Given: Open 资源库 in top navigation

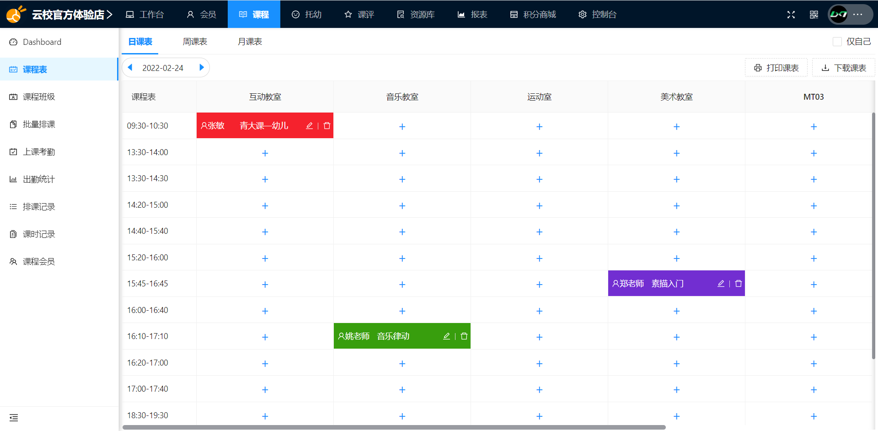Looking at the screenshot, I should (x=415, y=14).
